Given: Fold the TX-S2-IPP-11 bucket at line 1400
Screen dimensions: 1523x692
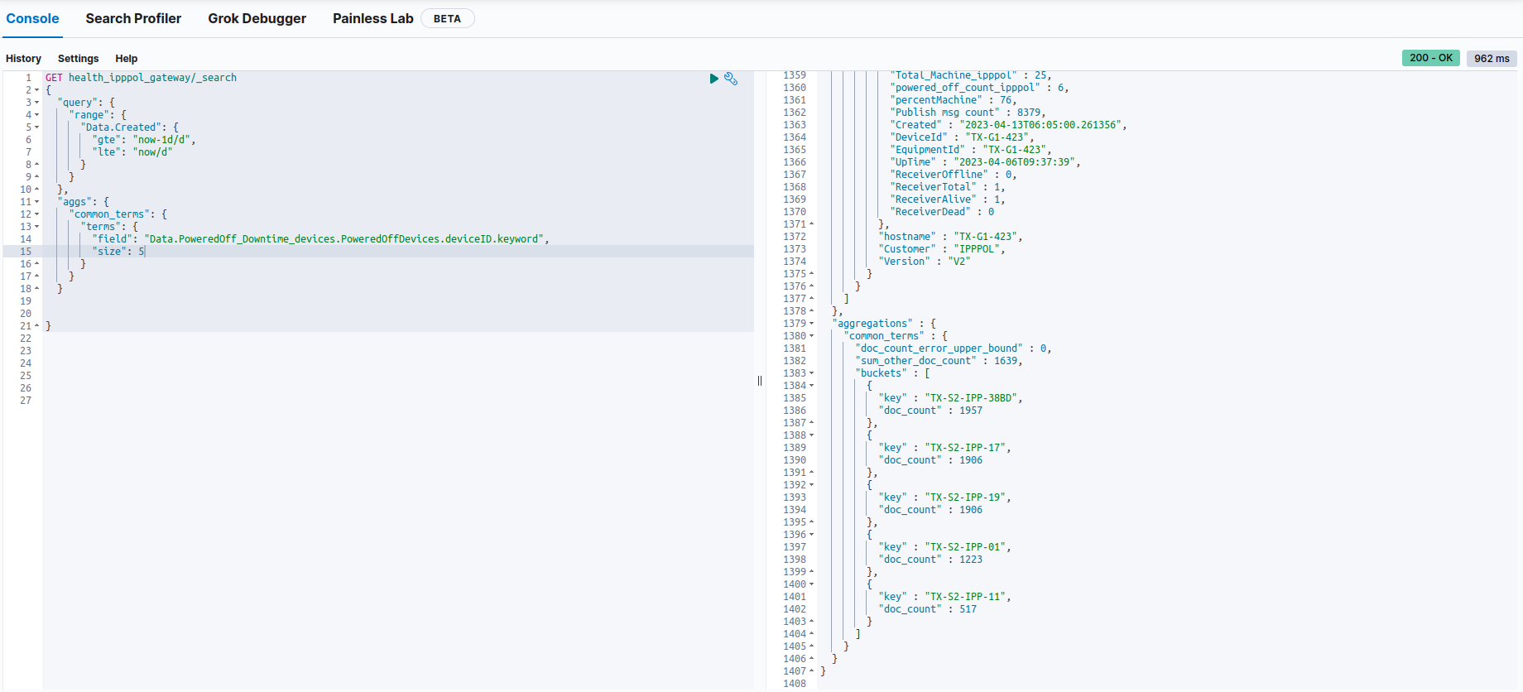Looking at the screenshot, I should pyautogui.click(x=811, y=584).
